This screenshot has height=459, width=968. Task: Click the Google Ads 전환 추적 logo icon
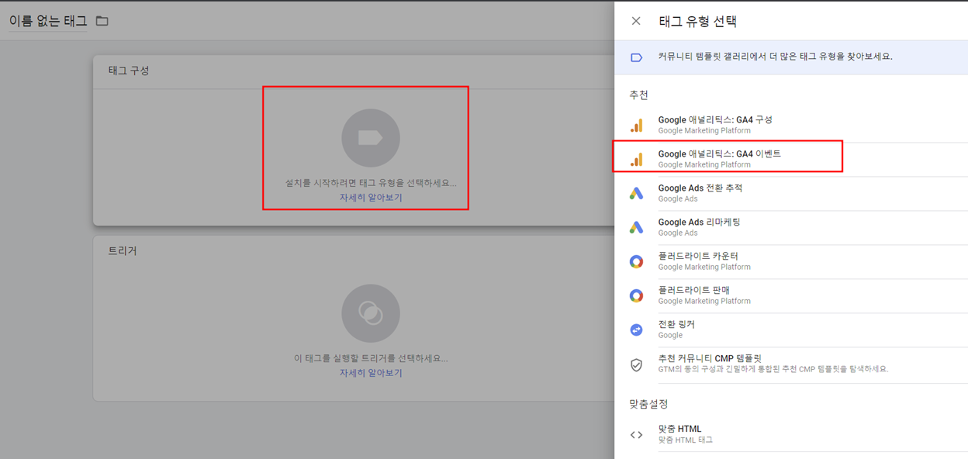(x=636, y=193)
